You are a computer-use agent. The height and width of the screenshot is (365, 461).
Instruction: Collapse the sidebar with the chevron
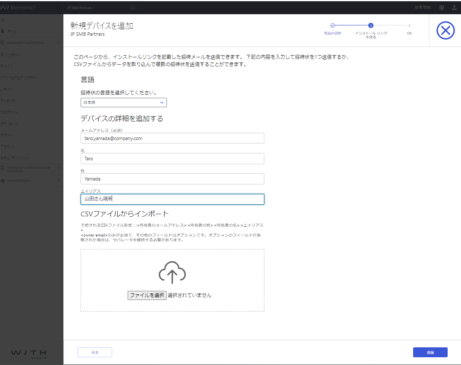click(x=4, y=19)
